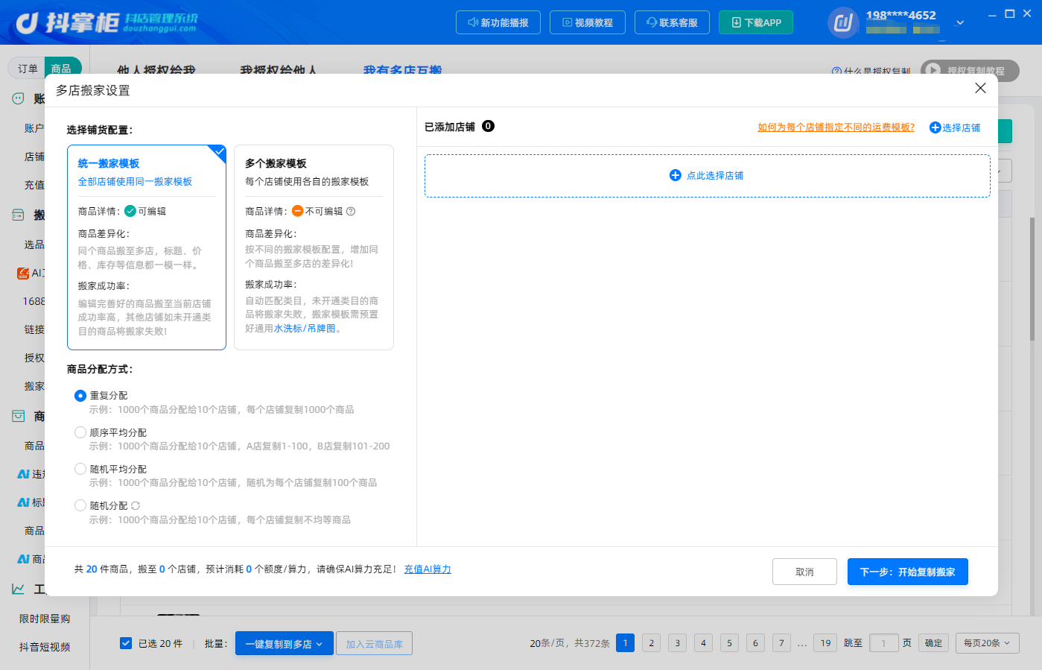The width and height of the screenshot is (1042, 670).
Task: Click the 联系客服 headset button
Action: 672,22
